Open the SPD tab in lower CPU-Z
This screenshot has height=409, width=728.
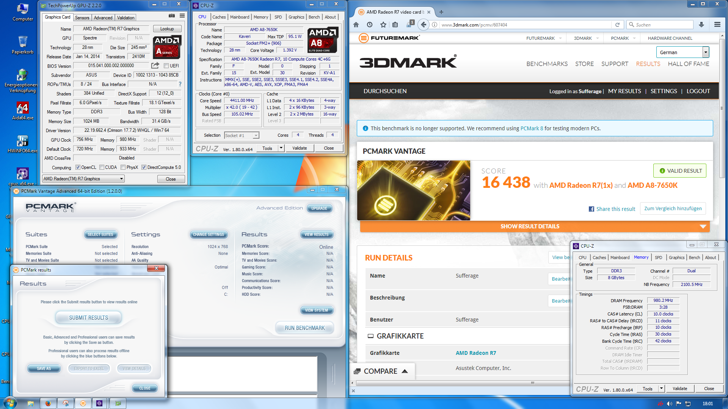coord(659,258)
